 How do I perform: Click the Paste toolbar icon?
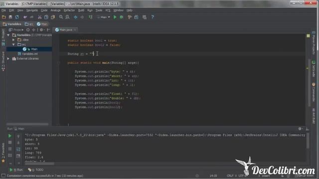coord(53,17)
